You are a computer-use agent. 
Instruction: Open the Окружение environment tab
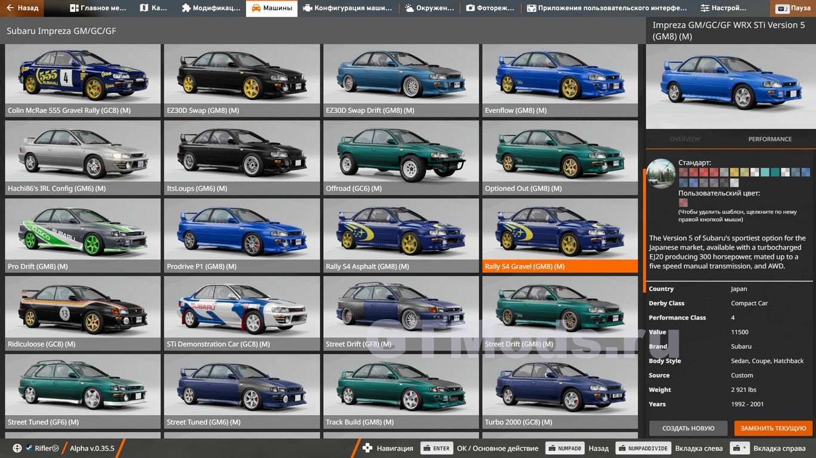pos(430,8)
